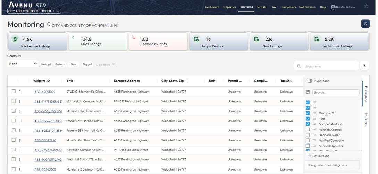Open the Notifications tab
This screenshot has height=174, width=378.
pyautogui.click(x=308, y=7)
